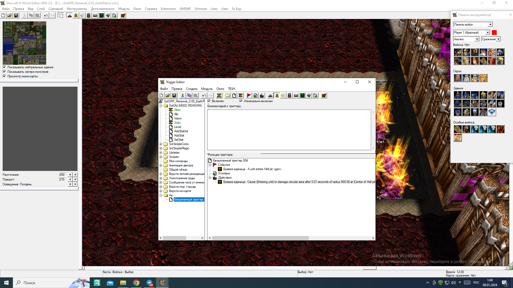Click the Variables yellow X icon
Screen dimensions: 513x288
[219, 95]
